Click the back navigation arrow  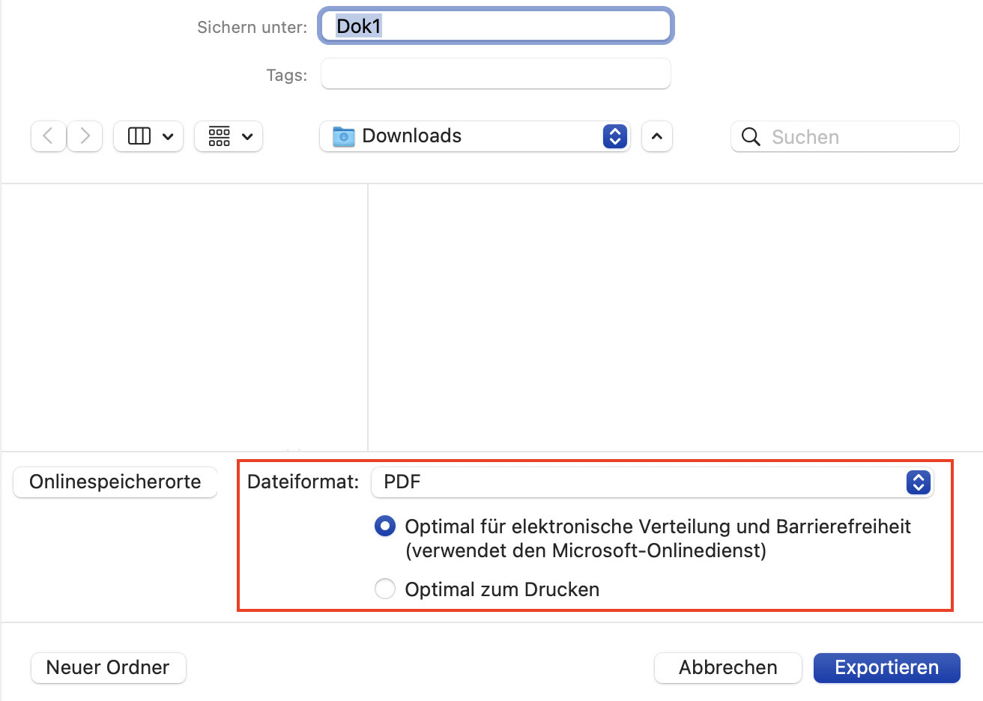[47, 136]
